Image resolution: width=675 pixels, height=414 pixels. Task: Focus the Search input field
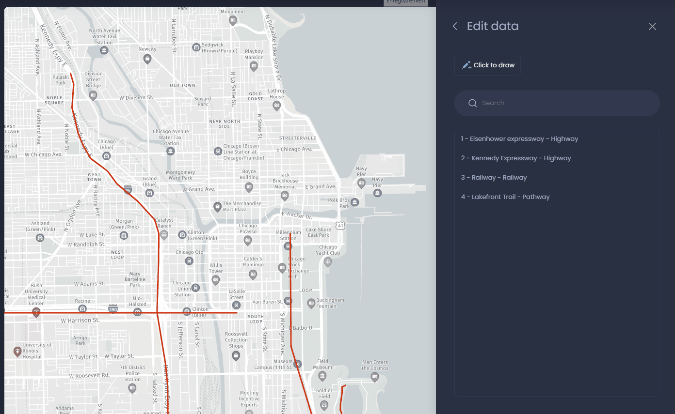pos(557,103)
